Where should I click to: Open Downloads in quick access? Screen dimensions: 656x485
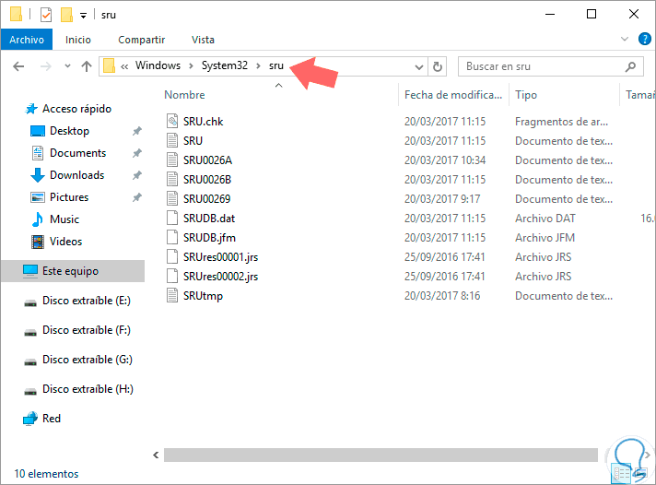(x=77, y=175)
